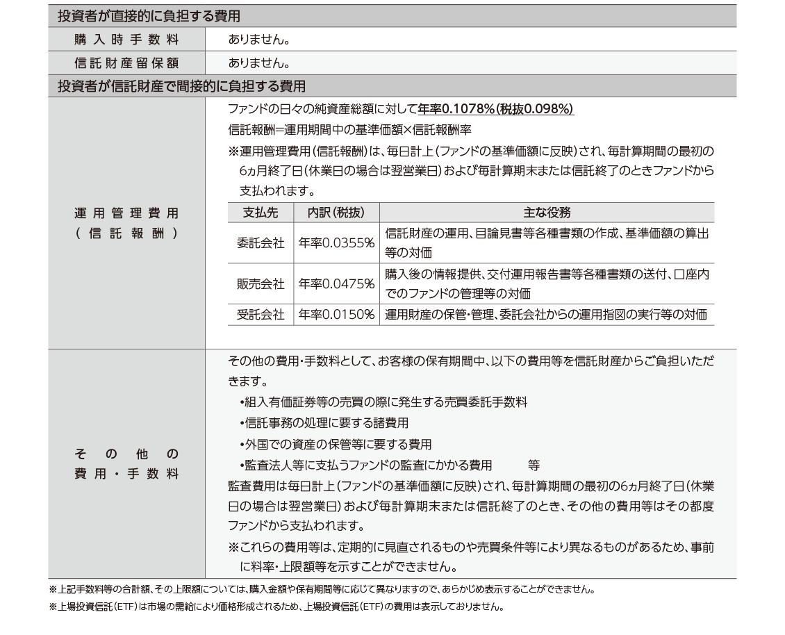Select the 主な役務 column header

coord(546,213)
